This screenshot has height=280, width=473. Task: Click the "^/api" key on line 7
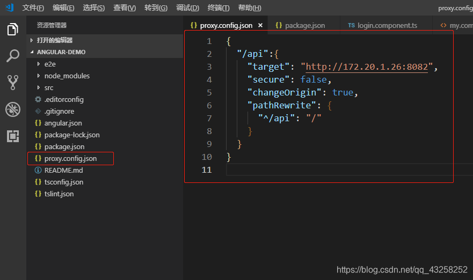point(276,118)
